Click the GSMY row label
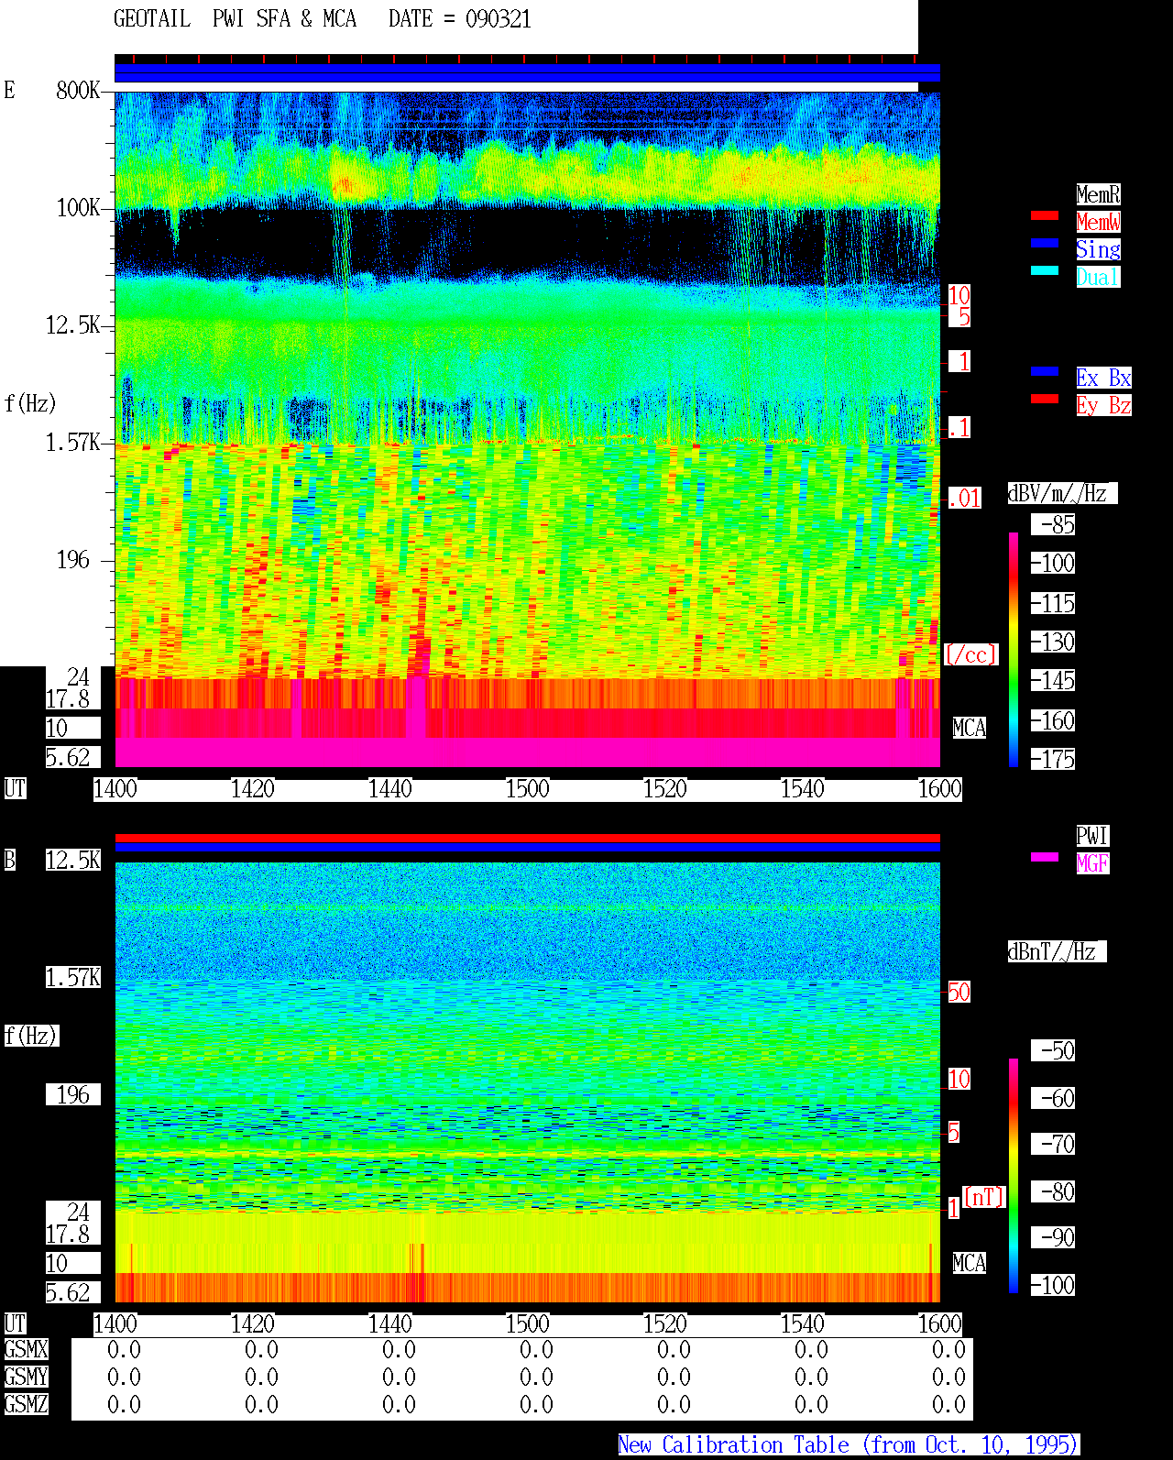 [x=26, y=1377]
